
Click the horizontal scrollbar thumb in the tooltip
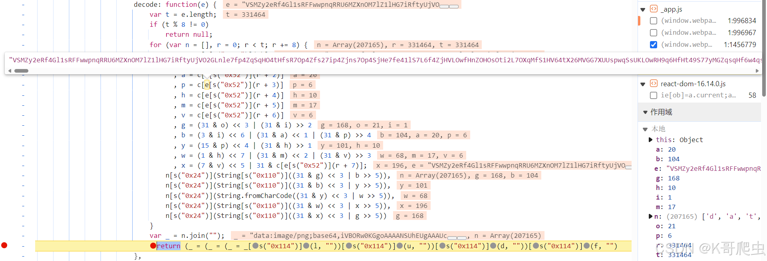click(x=21, y=71)
